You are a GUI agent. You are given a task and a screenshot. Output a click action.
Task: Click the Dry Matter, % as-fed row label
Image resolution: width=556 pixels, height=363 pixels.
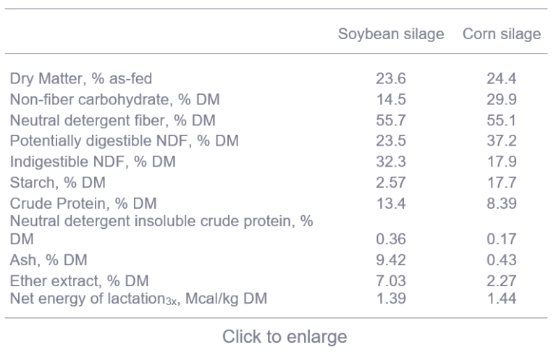pos(81,78)
